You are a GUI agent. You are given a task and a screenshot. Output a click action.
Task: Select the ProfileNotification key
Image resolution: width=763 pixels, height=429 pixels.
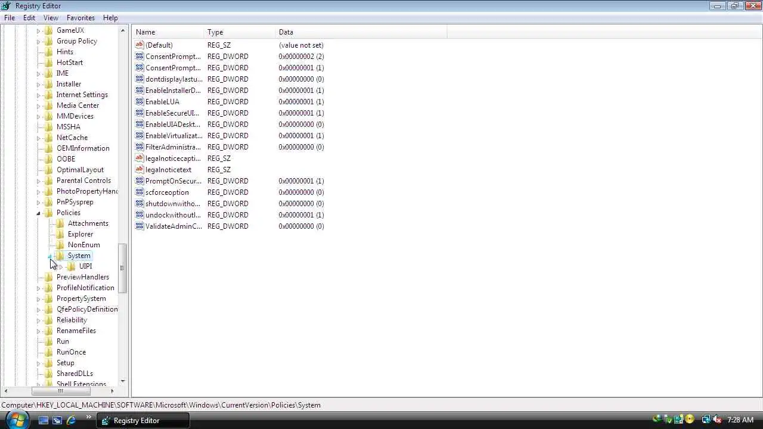pos(85,288)
